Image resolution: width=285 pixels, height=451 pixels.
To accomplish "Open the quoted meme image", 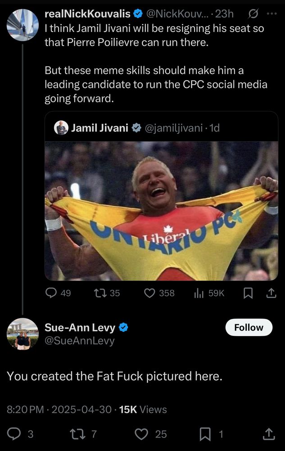I will pyautogui.click(x=161, y=211).
